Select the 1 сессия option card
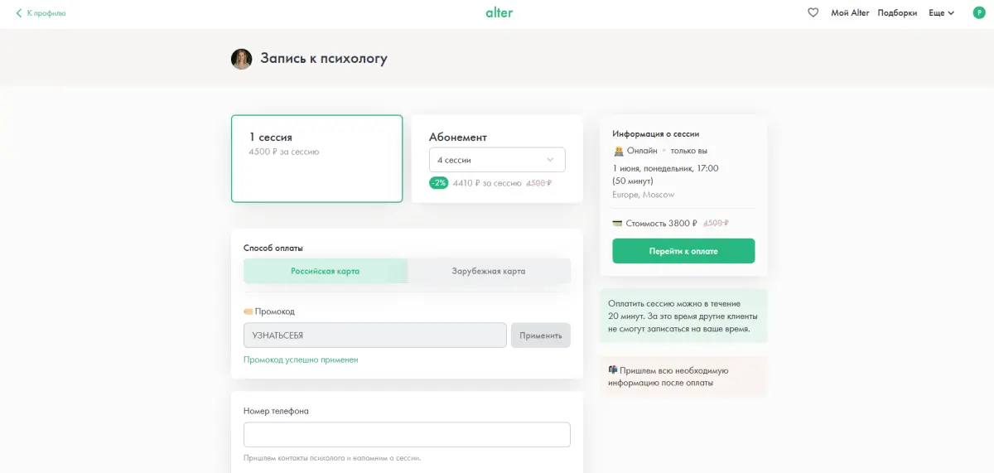This screenshot has width=994, height=473. (x=317, y=158)
